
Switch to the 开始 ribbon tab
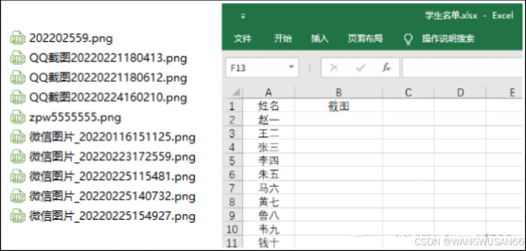[x=283, y=39]
